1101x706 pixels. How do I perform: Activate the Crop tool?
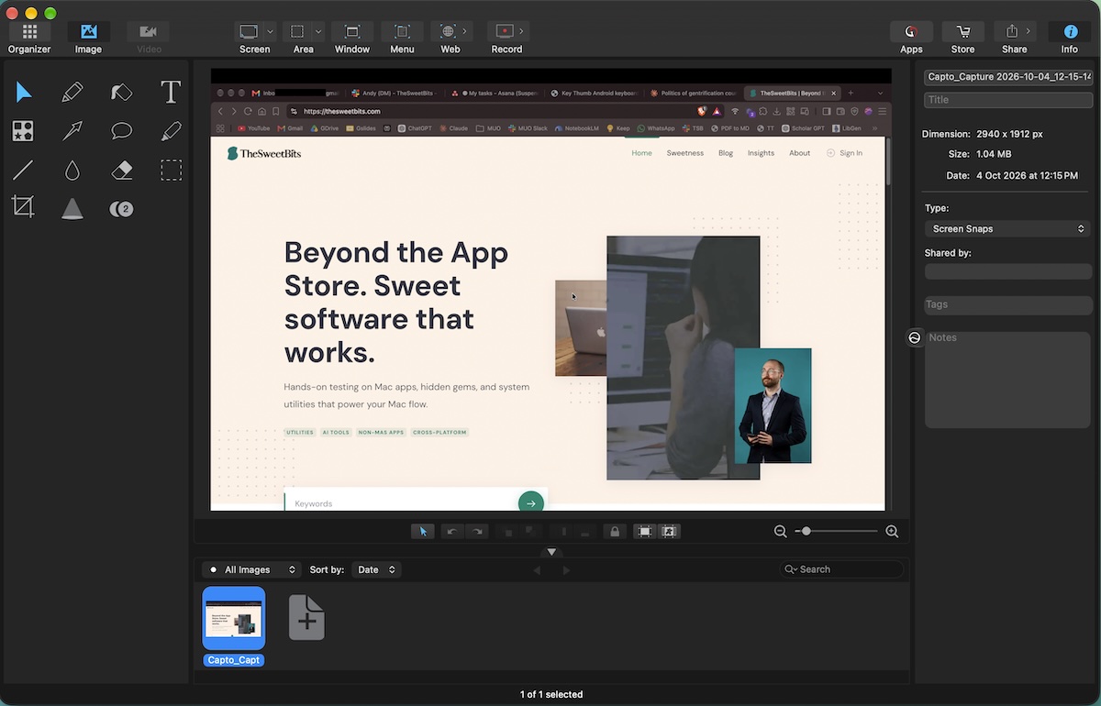[23, 208]
